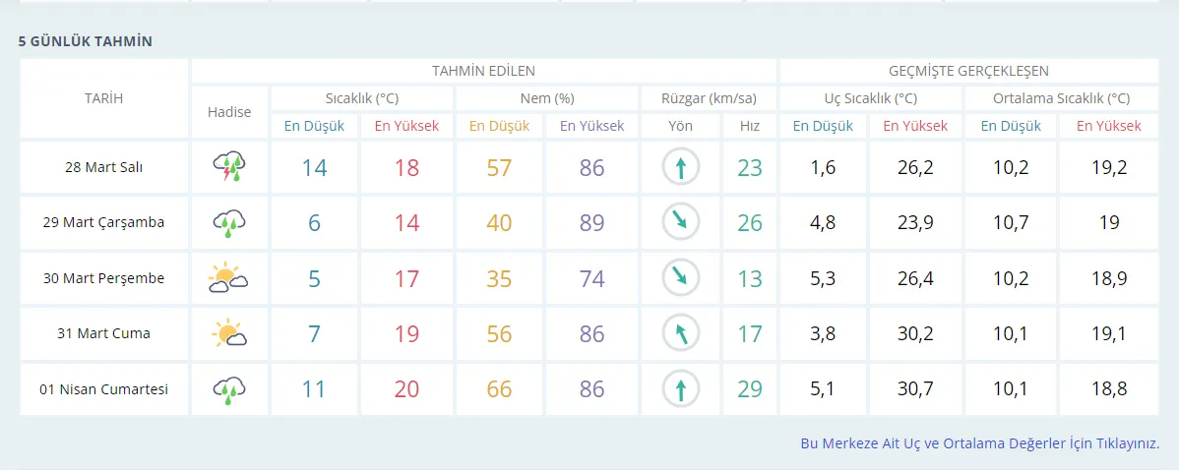Click wind direction arrow for 28 Mart Salı

(x=680, y=167)
